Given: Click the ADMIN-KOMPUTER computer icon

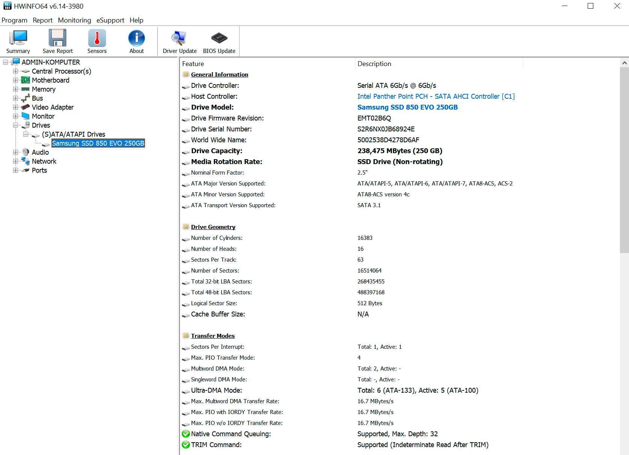Looking at the screenshot, I should (16, 62).
